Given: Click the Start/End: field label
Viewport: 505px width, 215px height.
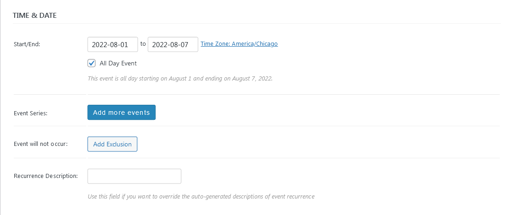Looking at the screenshot, I should [28, 44].
